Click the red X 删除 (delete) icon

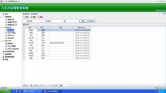coord(39,17)
